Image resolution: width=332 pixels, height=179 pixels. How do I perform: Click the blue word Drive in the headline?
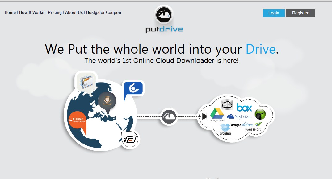coord(261,49)
